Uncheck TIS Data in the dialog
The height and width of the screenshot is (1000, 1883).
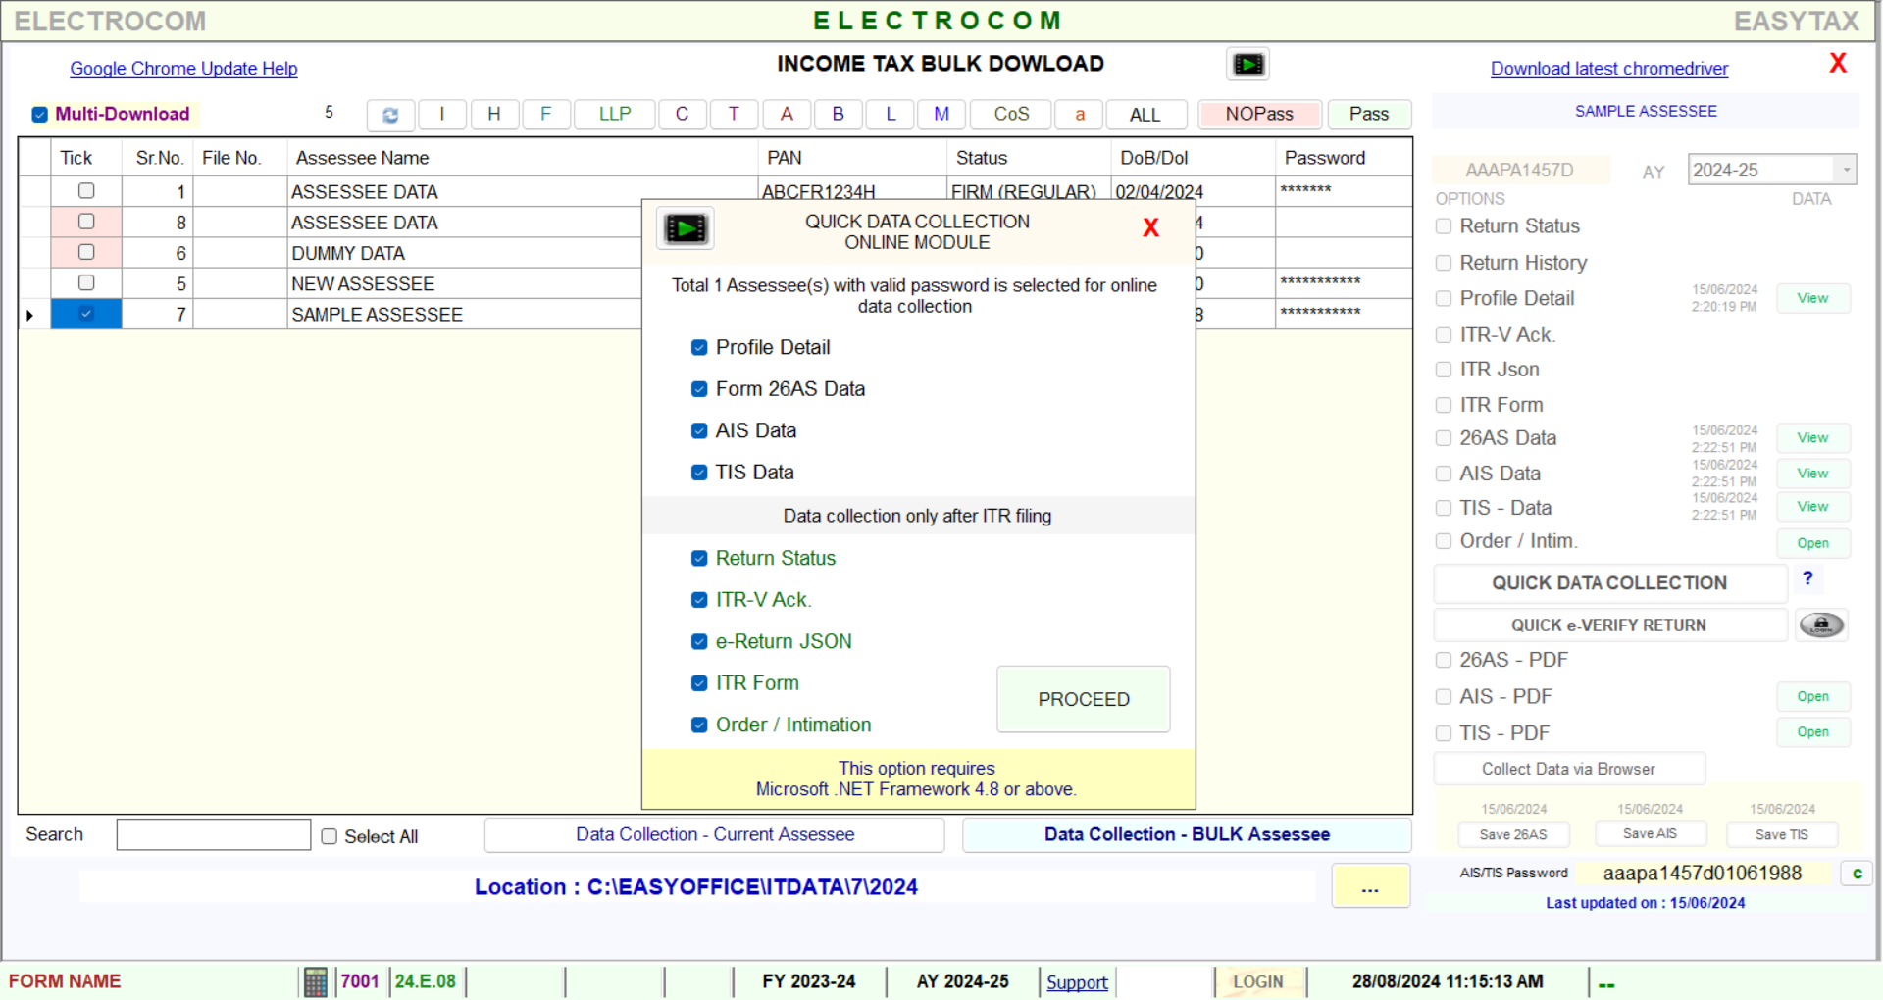pos(699,473)
